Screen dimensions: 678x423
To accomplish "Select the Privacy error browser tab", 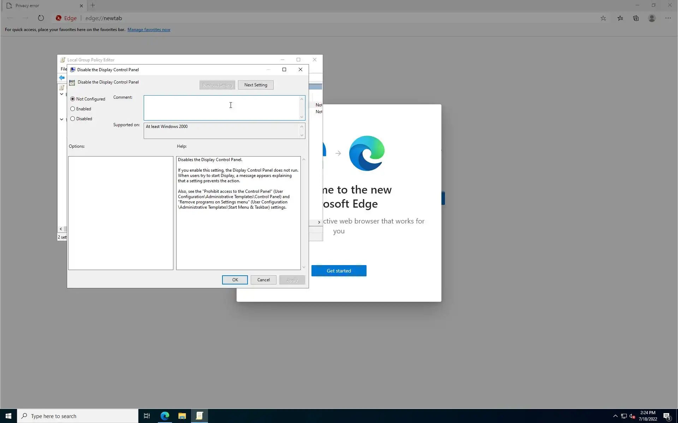I will pos(39,6).
